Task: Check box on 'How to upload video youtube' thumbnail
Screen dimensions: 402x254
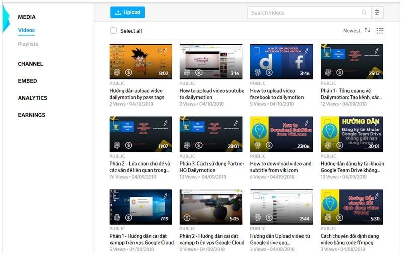Action: click(186, 50)
